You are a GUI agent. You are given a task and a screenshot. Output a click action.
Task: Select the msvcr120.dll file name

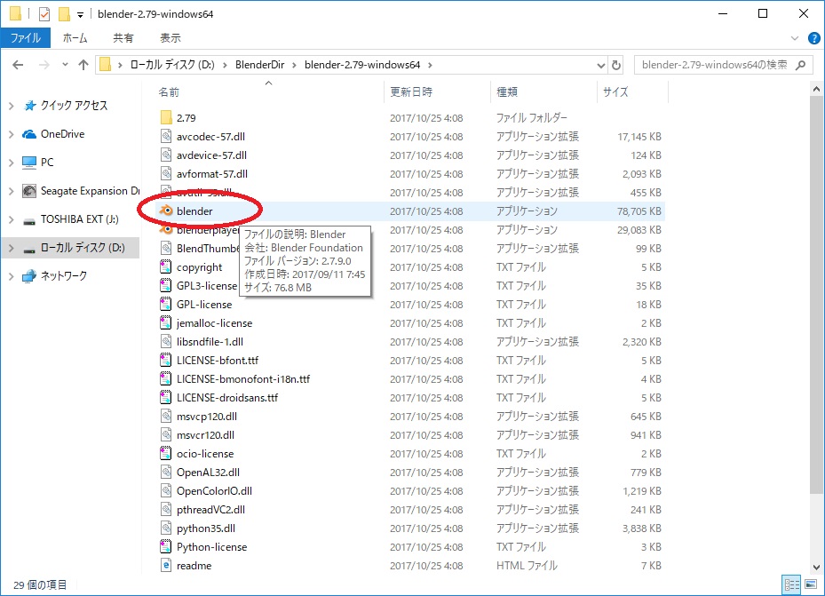pyautogui.click(x=206, y=435)
